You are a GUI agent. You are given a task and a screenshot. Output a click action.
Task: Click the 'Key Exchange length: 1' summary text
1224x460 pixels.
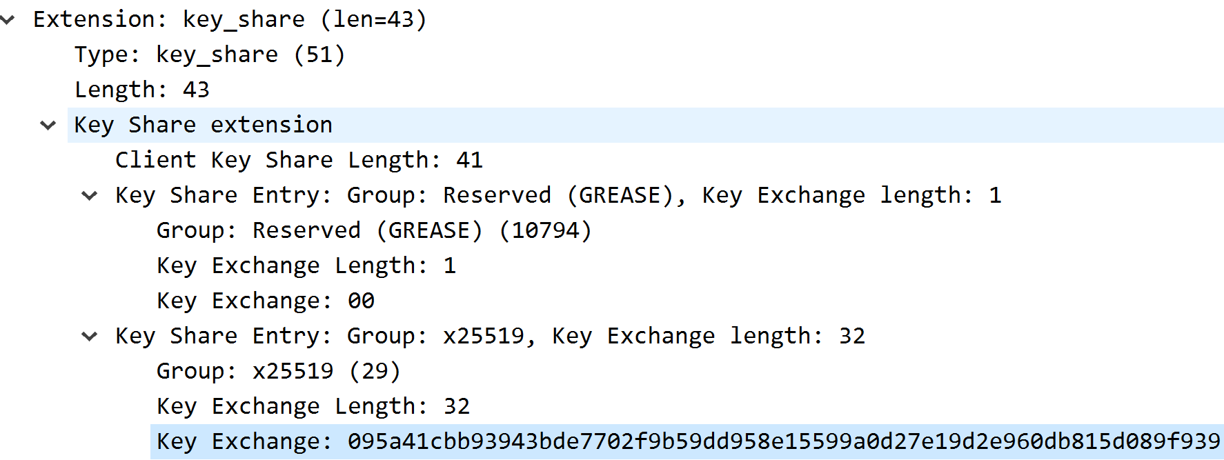(851, 195)
